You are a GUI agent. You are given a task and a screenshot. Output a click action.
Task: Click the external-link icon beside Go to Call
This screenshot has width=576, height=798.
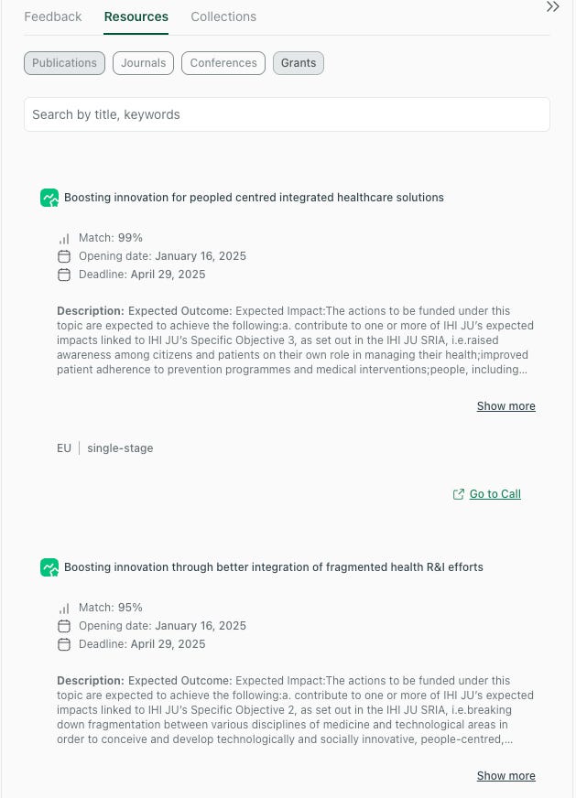459,493
